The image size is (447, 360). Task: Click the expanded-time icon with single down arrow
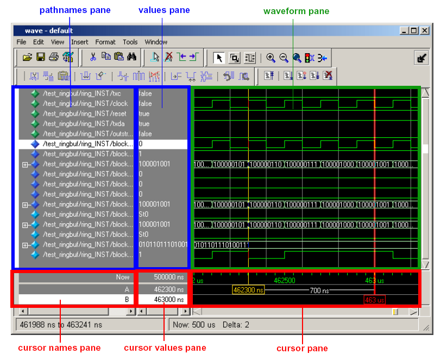click(x=288, y=75)
